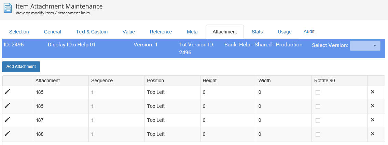Viewport: 388px width, 145px height.
Task: Click the Item Attachment Maintenance document icon
Action: 8,8
